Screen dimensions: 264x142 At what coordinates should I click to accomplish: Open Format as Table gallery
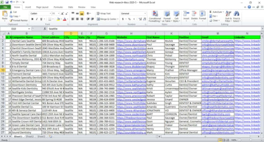pyautogui.click(x=167, y=16)
